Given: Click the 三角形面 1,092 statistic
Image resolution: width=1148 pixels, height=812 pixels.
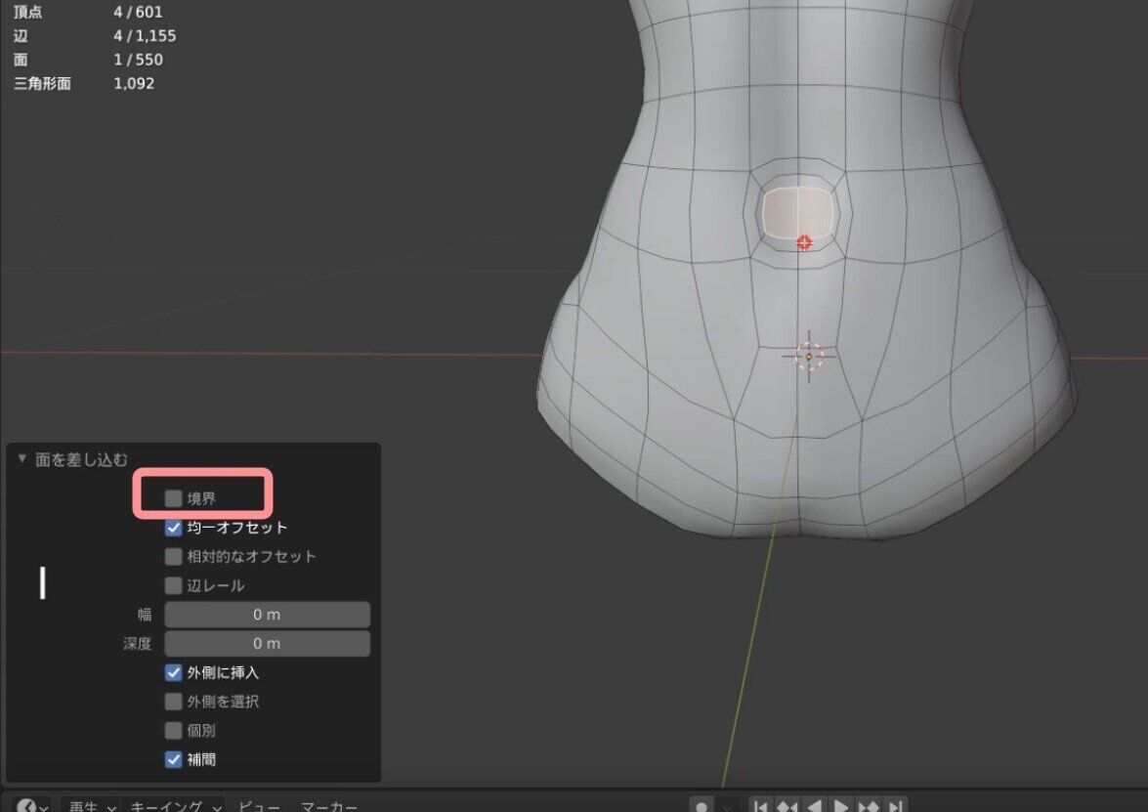Looking at the screenshot, I should 84,83.
